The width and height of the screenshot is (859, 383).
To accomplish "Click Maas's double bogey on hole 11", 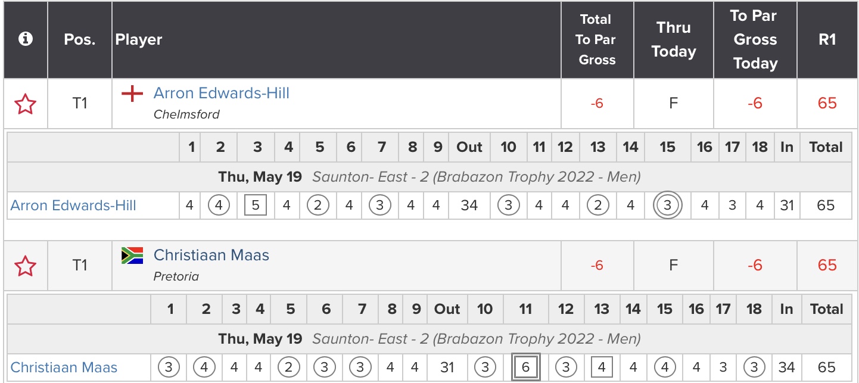I will click(525, 368).
